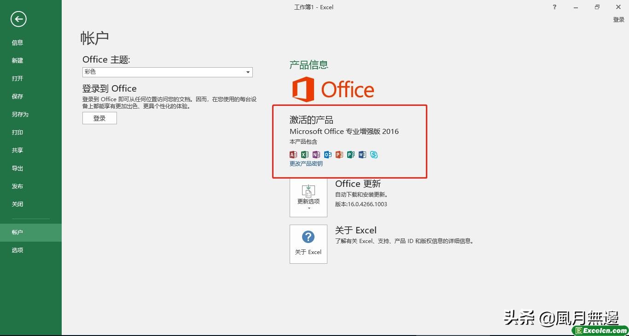629x336 pixels.
Task: Open the Office 主题 dropdown
Action: coord(248,72)
